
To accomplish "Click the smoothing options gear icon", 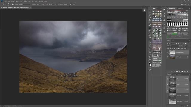I will (x=71, y=4).
